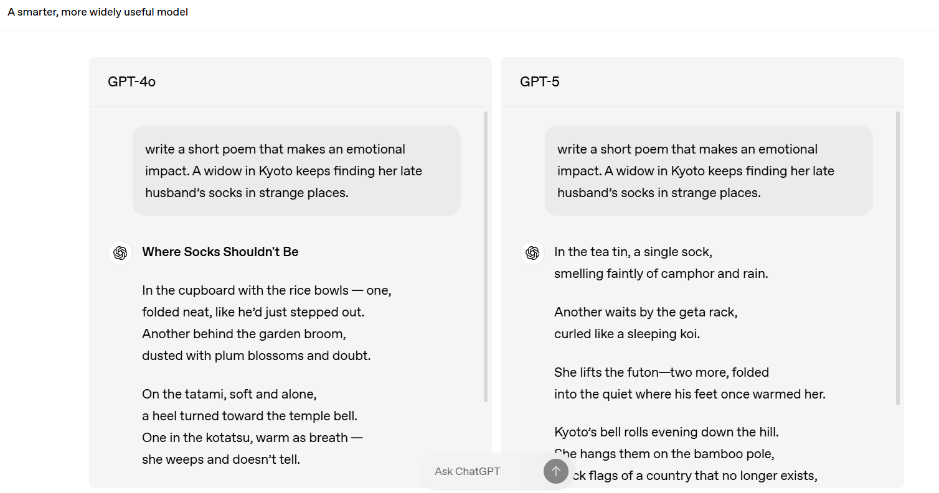Click the GPT-4o panel scrollbar
Screen dimensions: 939x493
point(486,256)
